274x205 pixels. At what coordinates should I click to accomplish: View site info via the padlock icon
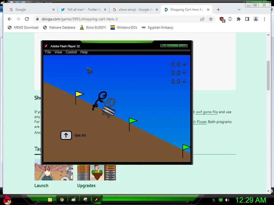[x=37, y=19]
